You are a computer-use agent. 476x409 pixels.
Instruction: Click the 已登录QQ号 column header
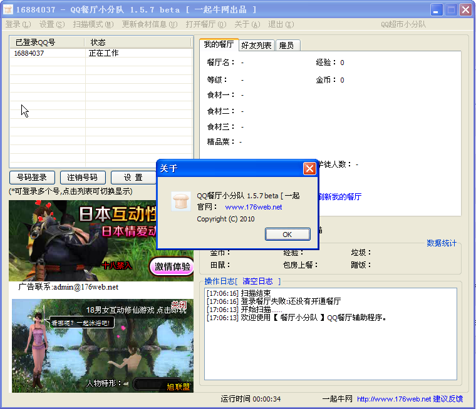[47, 42]
